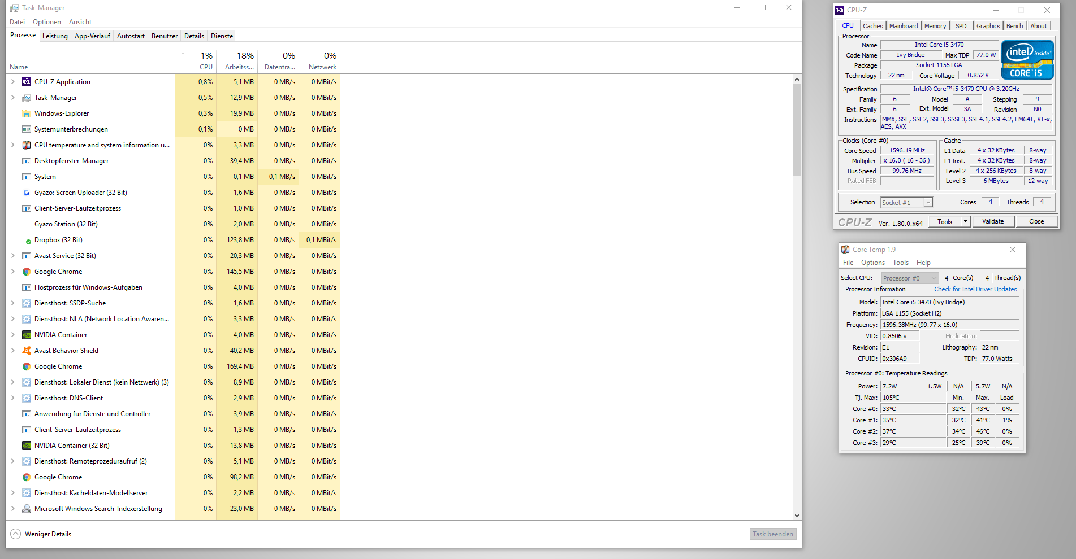The width and height of the screenshot is (1076, 559).
Task: Click the Windows Search-Indexerstellung icon
Action: tap(27, 509)
